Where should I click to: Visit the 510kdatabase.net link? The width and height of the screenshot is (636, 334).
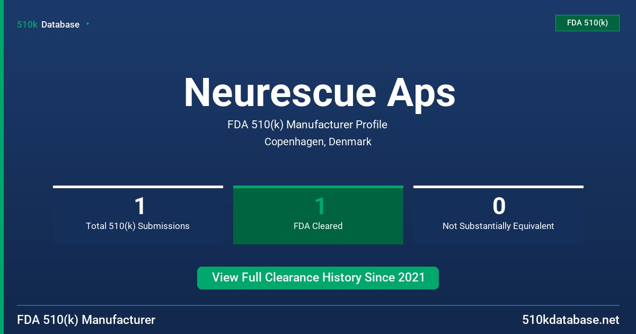(x=571, y=320)
